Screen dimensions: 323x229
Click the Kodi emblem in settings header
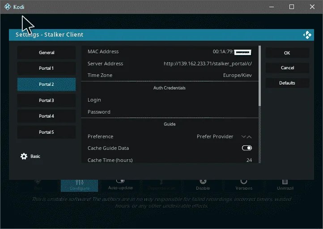click(x=307, y=35)
